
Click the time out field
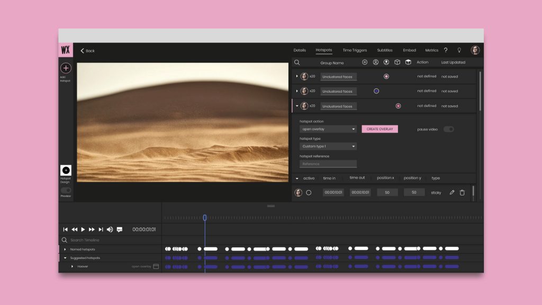coord(360,192)
